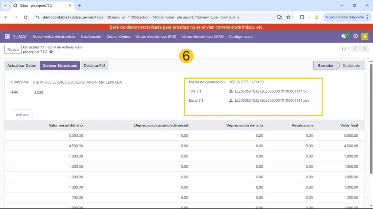Open the record actions gear icon
The image size is (373, 209).
click(51, 52)
